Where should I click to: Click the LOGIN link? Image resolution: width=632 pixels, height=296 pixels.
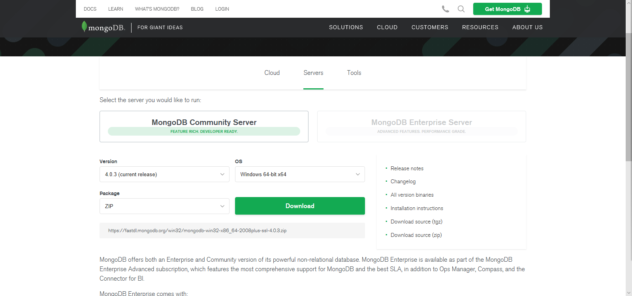(222, 9)
